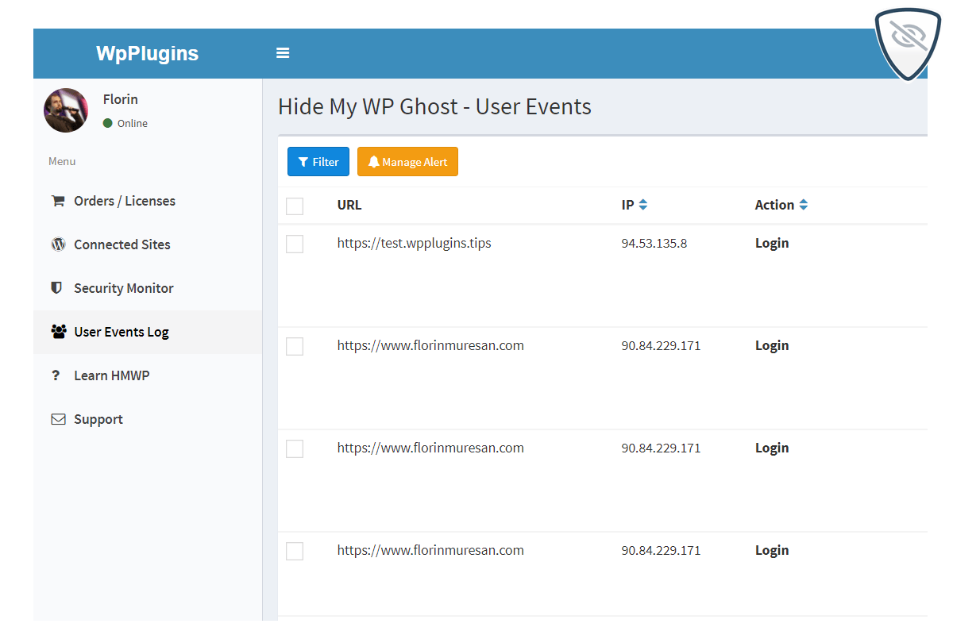
Task: Tick the select-all checkbox in table header
Action: [295, 206]
